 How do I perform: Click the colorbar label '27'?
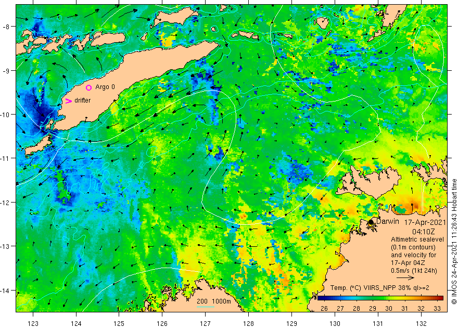coord(340,308)
